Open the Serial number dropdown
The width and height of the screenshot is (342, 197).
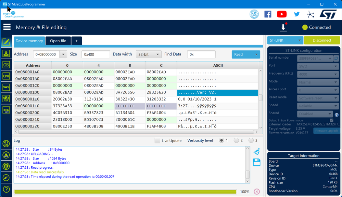315,58
